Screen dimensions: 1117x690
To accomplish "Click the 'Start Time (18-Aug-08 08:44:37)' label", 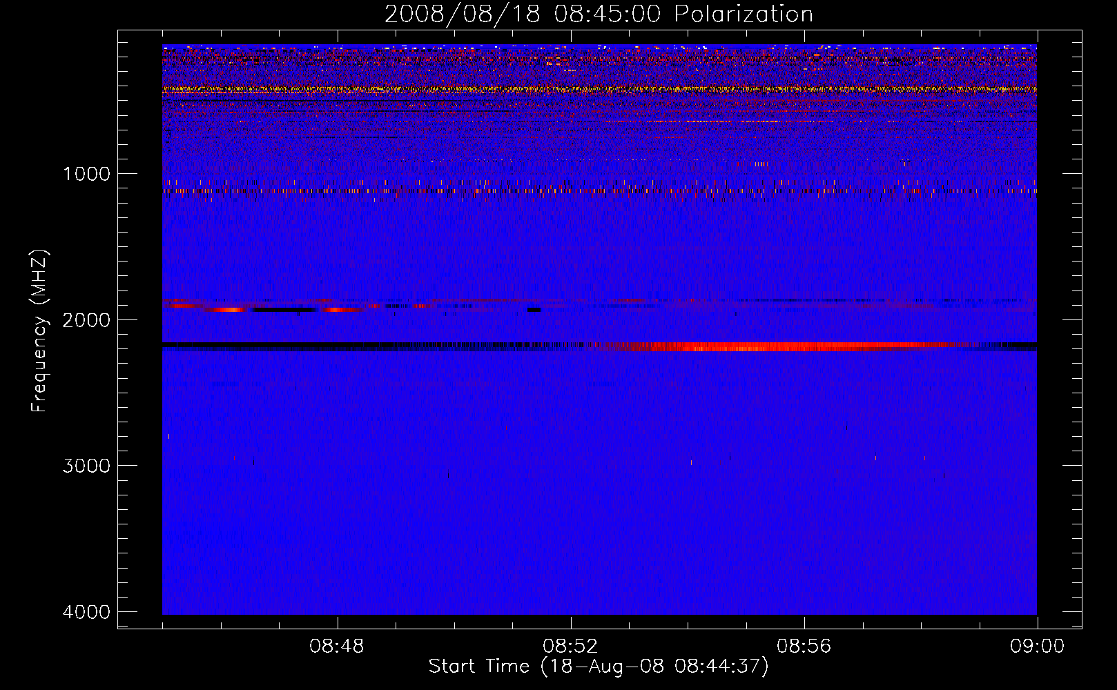I will 599,667.
